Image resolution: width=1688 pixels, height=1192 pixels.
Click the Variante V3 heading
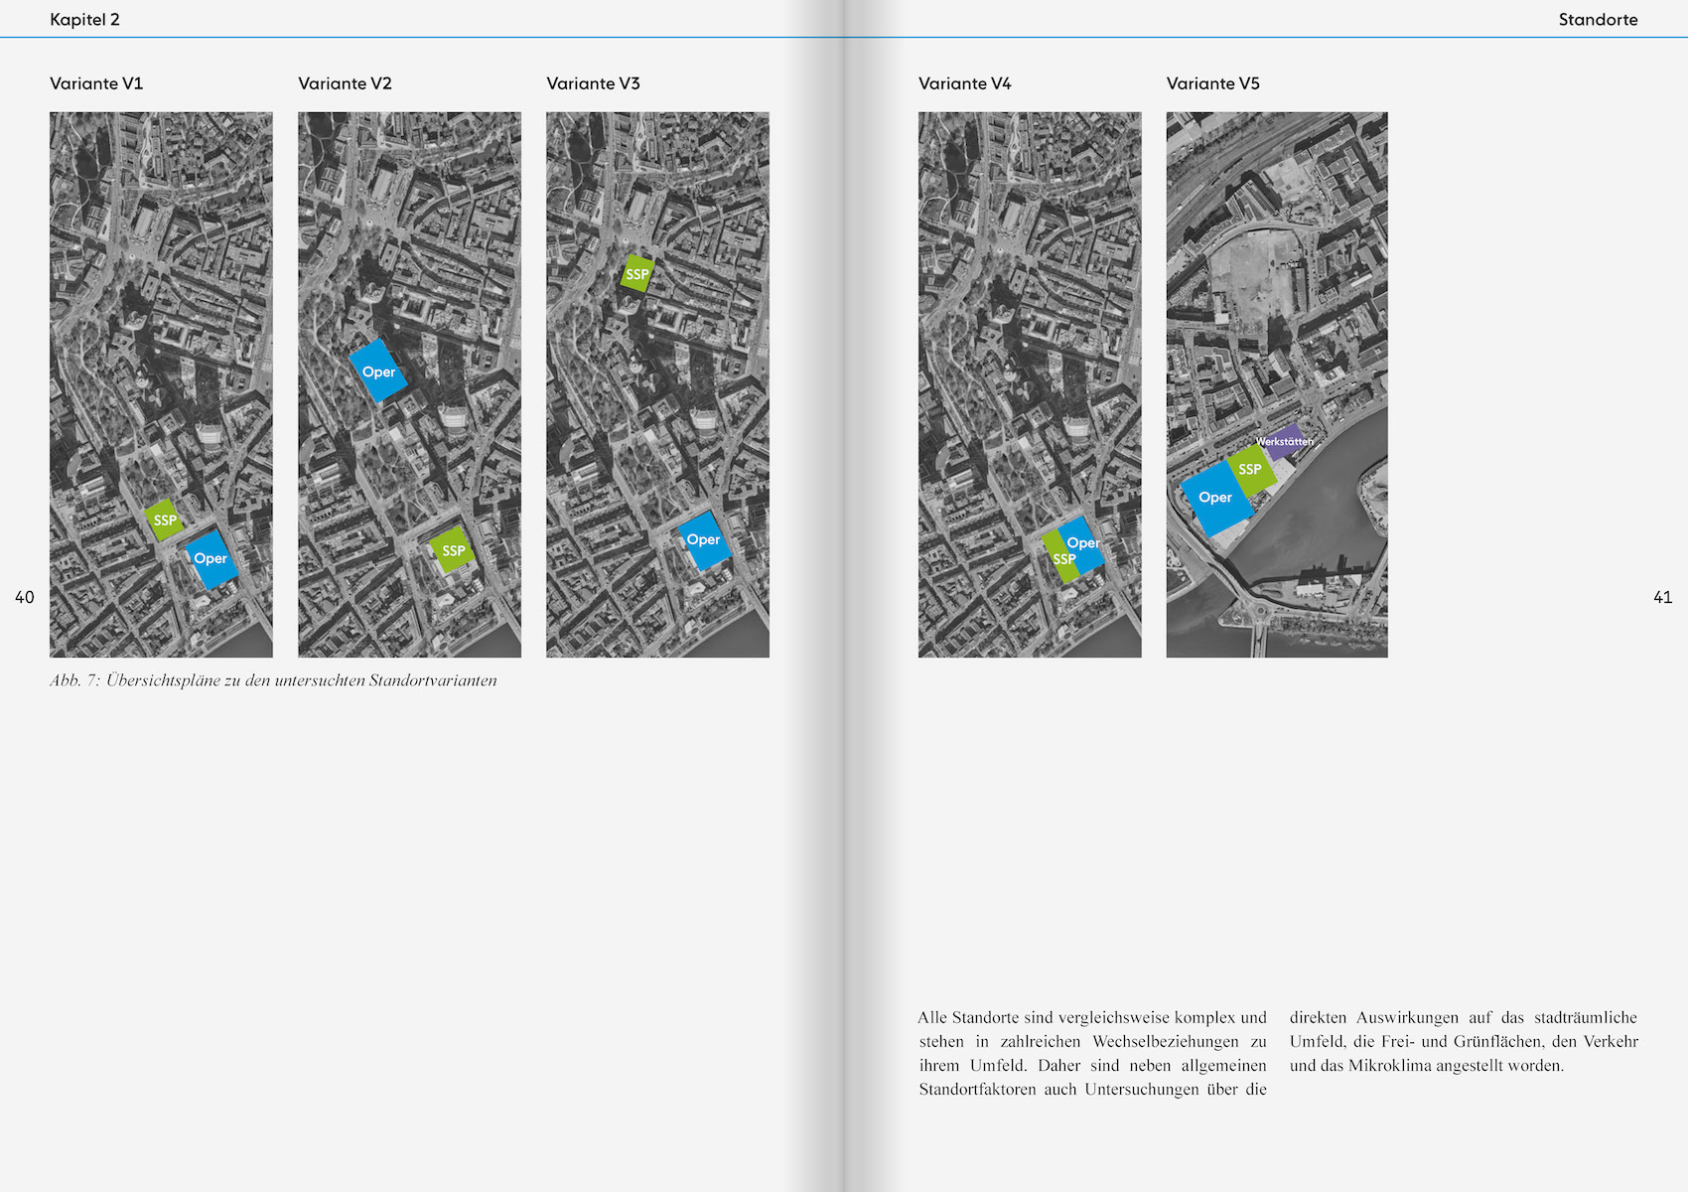(593, 83)
